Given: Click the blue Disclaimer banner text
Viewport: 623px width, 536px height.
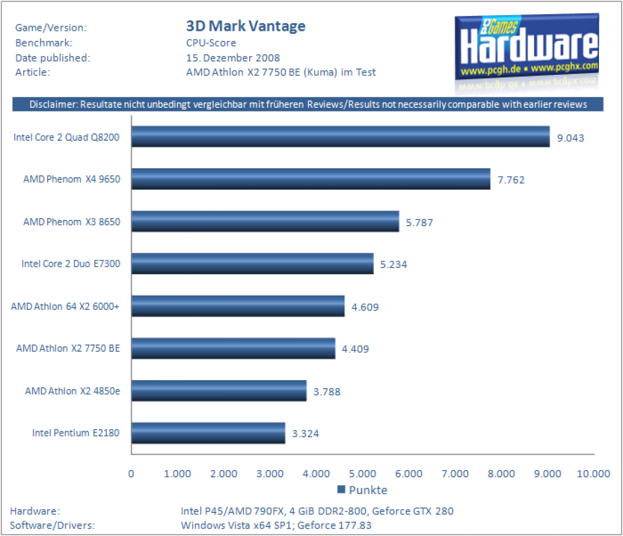Looking at the screenshot, I should point(308,105).
